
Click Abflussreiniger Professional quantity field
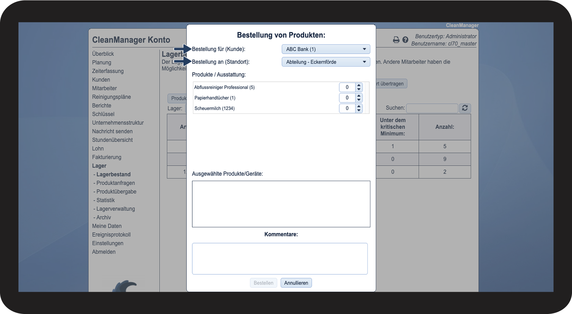click(x=347, y=87)
